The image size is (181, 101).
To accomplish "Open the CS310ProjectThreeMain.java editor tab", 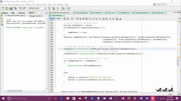I will click(61, 13).
